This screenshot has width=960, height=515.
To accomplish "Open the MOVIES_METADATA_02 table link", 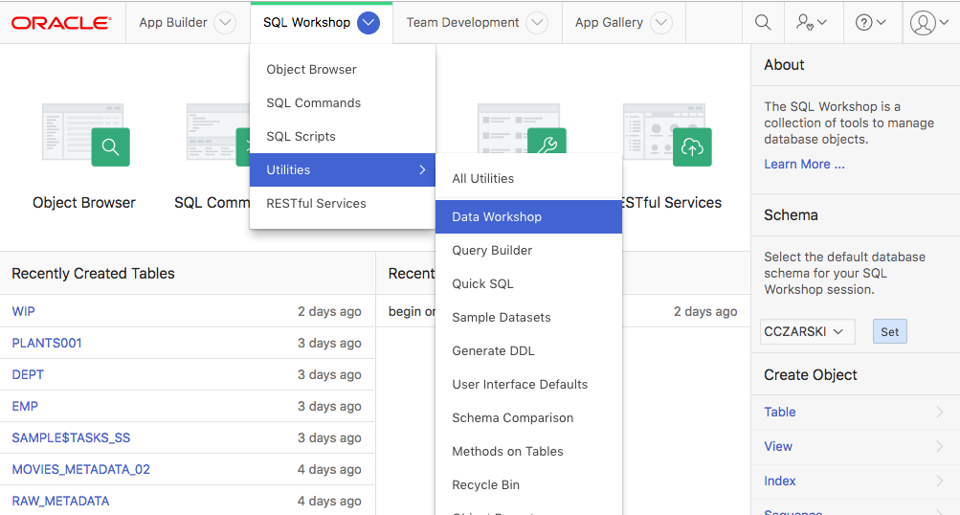I will coord(80,469).
